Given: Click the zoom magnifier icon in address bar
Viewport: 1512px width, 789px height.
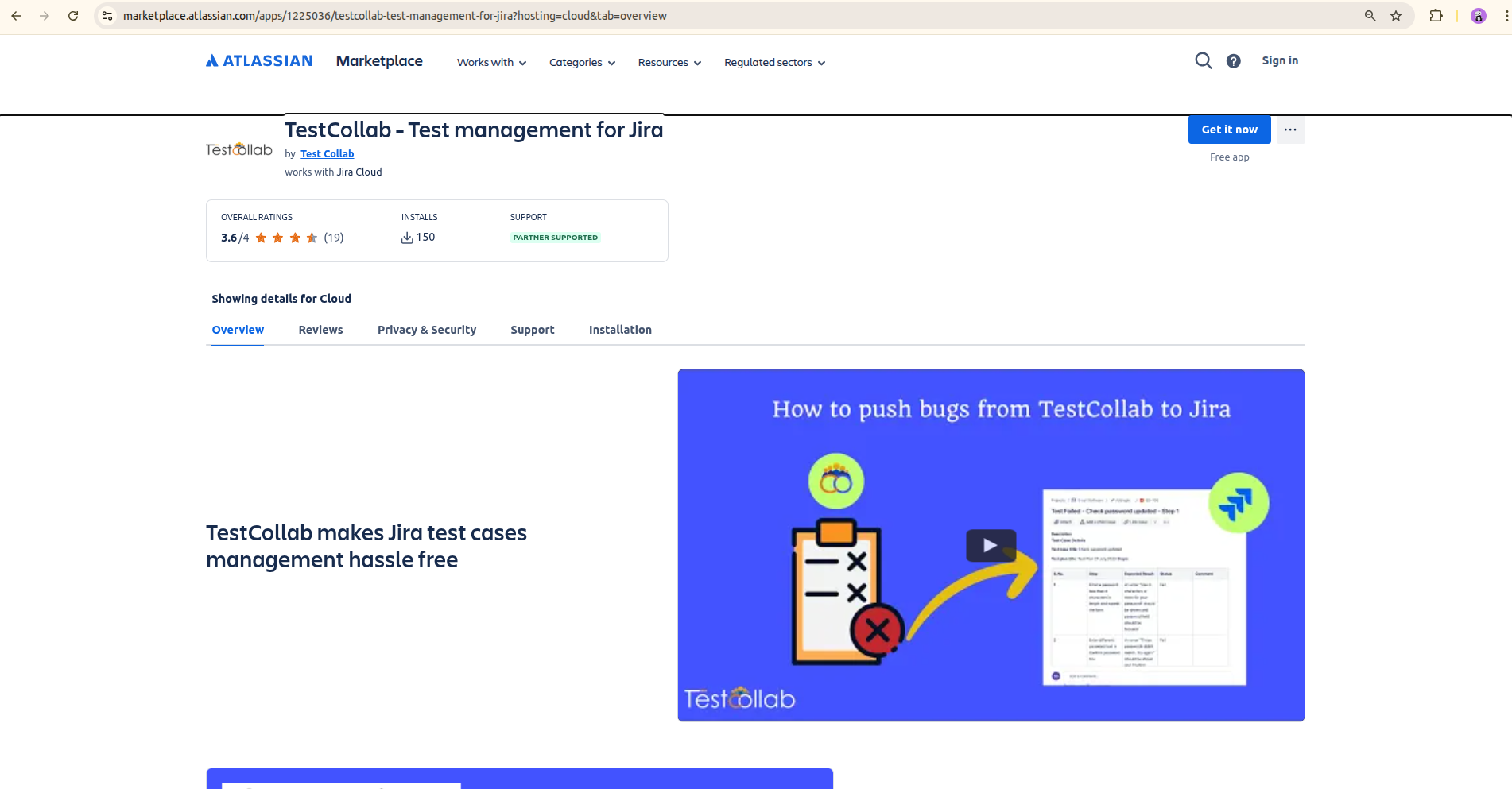Looking at the screenshot, I should [x=1370, y=16].
